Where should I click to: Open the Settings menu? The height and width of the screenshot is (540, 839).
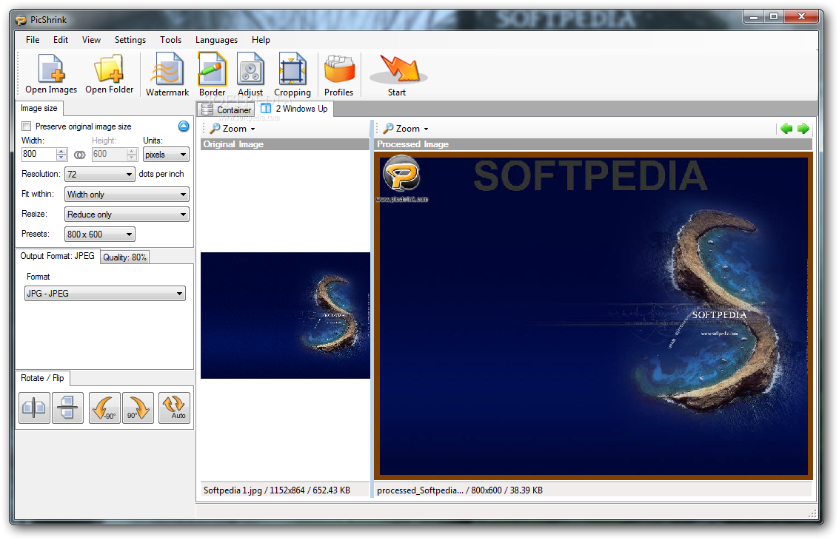coord(130,40)
